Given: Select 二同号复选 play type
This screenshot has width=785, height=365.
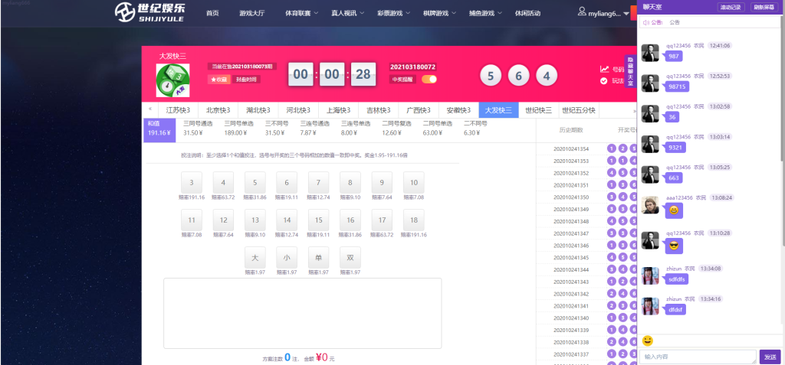Looking at the screenshot, I should pos(396,128).
